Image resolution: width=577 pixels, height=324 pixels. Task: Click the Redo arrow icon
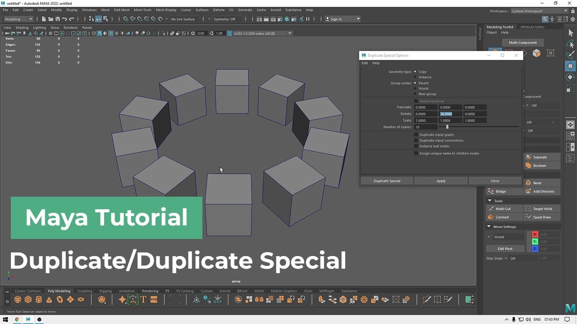72,19
